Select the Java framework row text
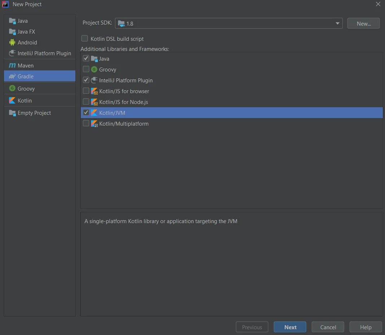 (104, 59)
